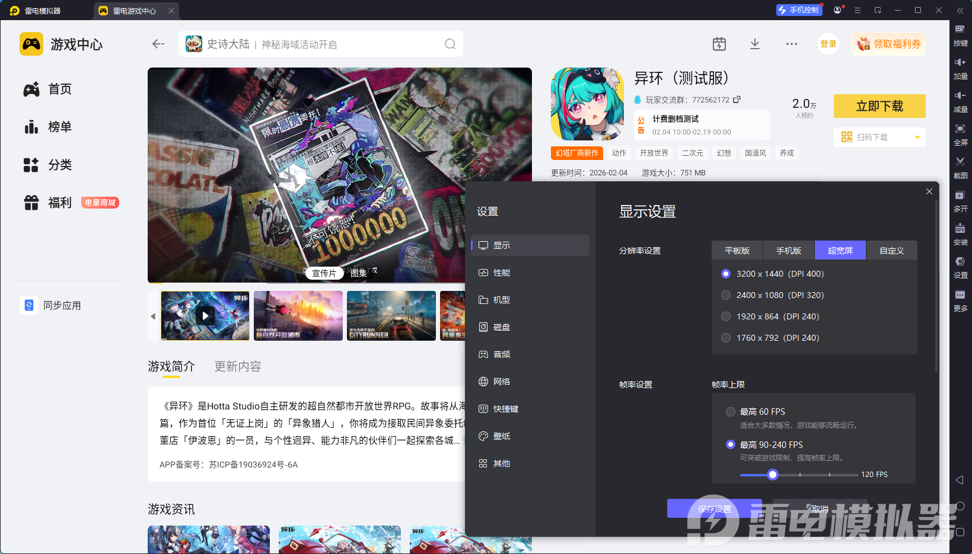Click the ... more options menu in header
Viewport: 972px width, 554px height.
tap(791, 43)
